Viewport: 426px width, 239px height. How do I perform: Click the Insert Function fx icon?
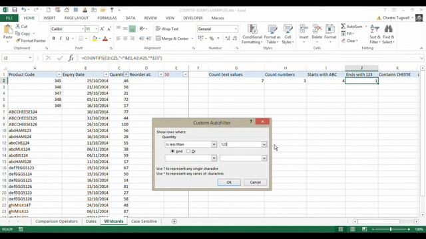[71, 58]
